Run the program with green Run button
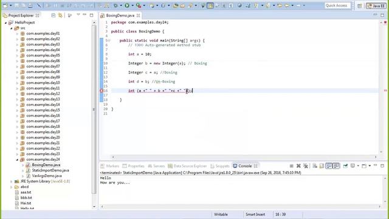The width and height of the screenshot is (389, 219). coord(127,5)
